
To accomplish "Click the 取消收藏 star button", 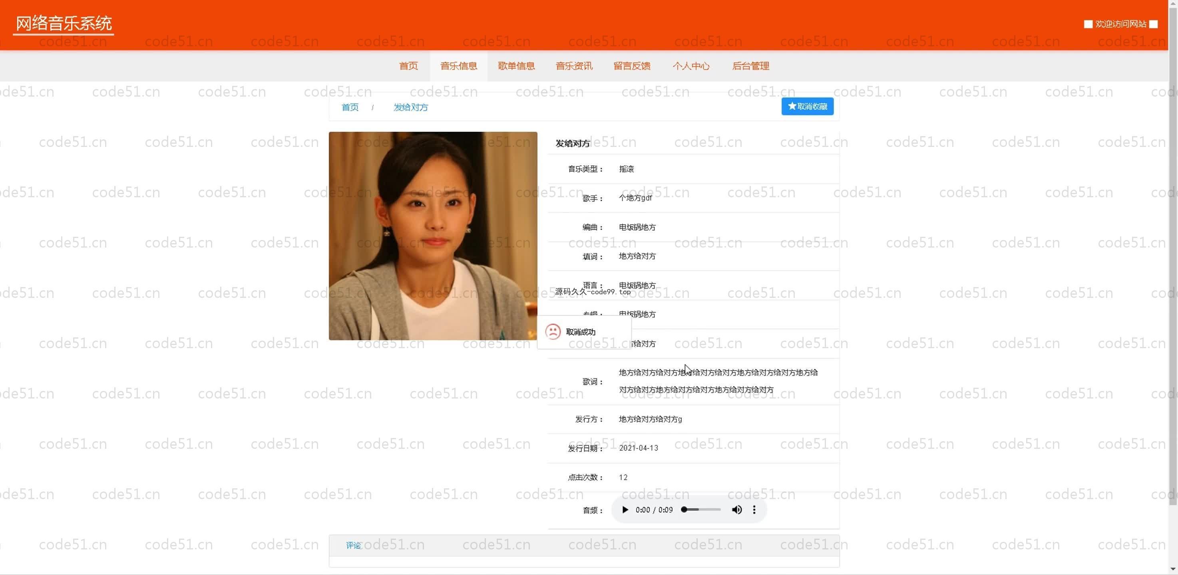I will [807, 107].
